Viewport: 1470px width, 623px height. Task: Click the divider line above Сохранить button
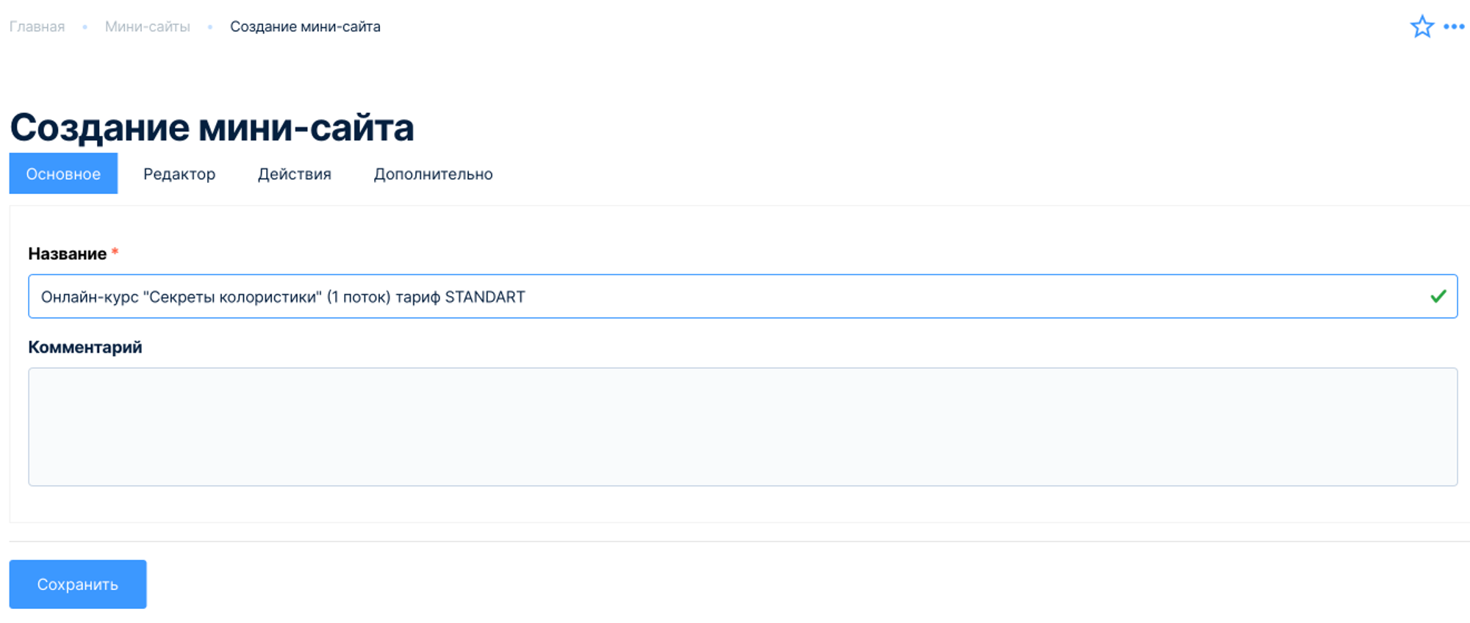(x=735, y=541)
